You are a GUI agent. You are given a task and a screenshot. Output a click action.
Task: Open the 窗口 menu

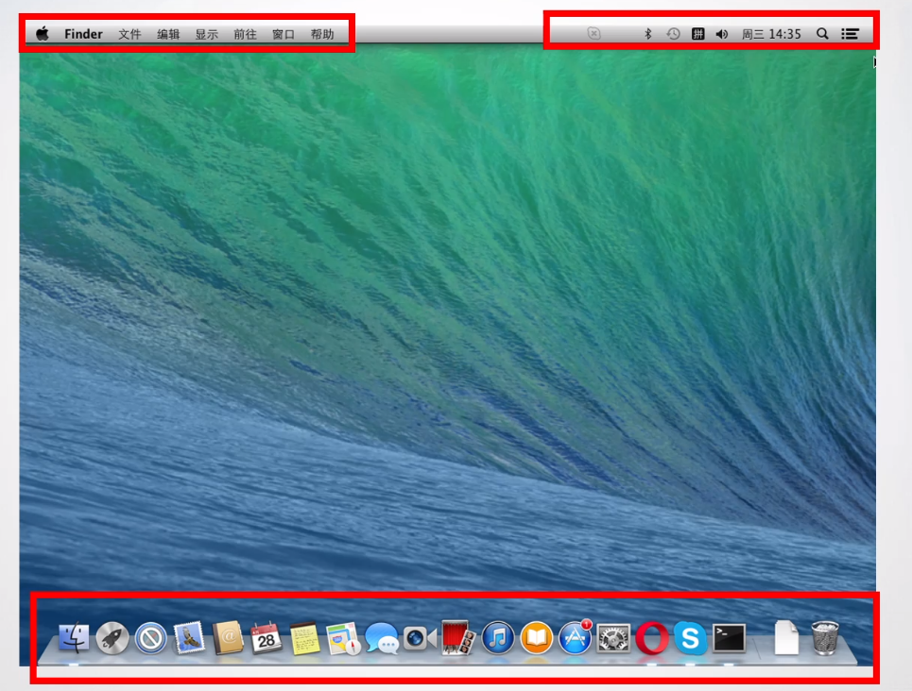click(x=284, y=34)
